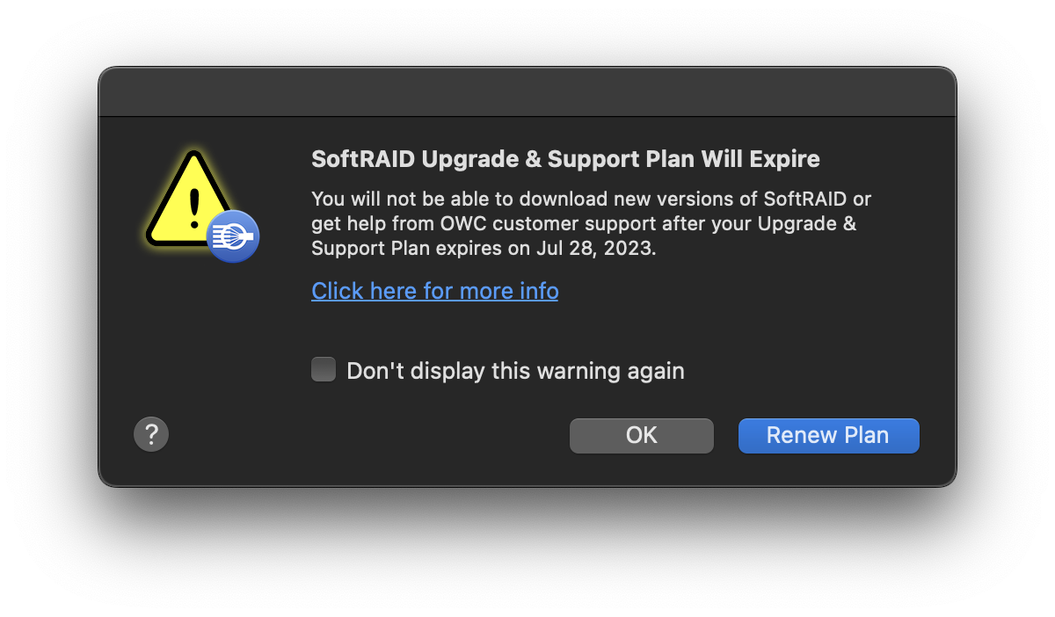
Task: Open help via the question mark button
Action: (x=151, y=434)
